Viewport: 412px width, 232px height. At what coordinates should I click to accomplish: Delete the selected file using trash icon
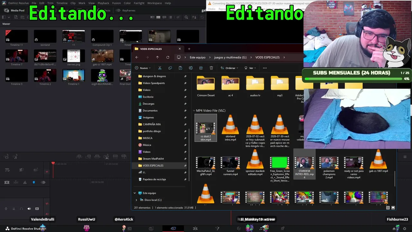(x=211, y=68)
